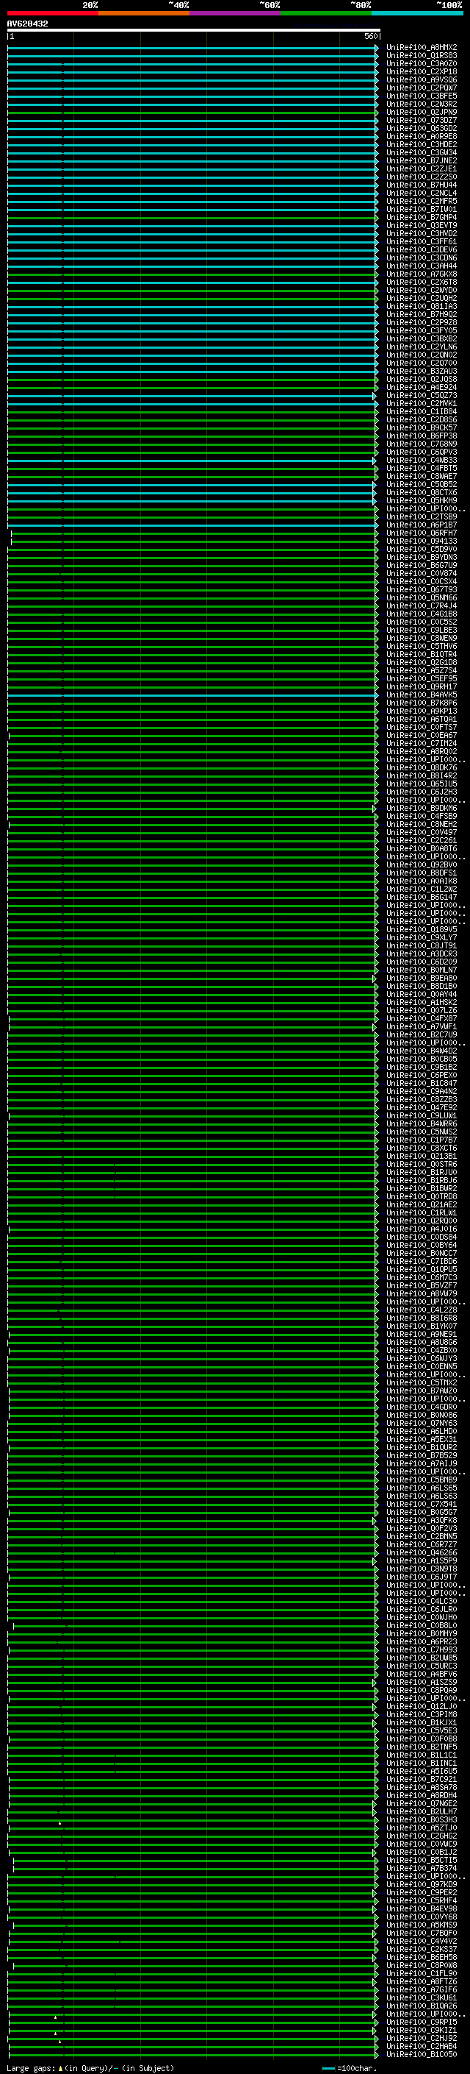Image resolution: width=470 pixels, height=2074 pixels.
Task: Open the UniRef100_A5KMS9 hit label
Action: pos(421,1924)
